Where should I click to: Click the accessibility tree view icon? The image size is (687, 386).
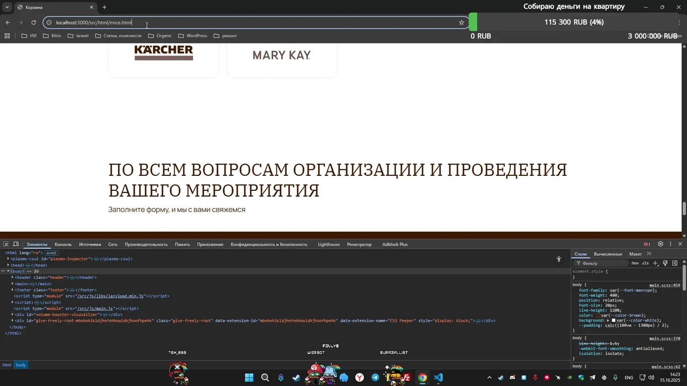pos(559,259)
